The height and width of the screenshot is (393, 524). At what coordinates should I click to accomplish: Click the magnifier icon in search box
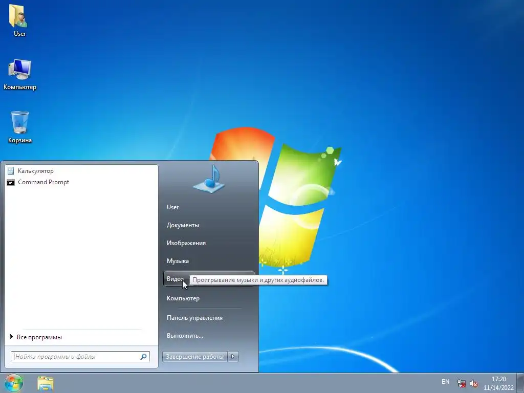point(143,357)
